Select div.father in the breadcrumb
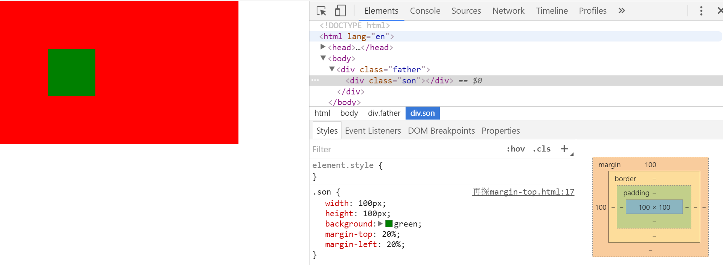Image resolution: width=723 pixels, height=265 pixels. coord(384,113)
